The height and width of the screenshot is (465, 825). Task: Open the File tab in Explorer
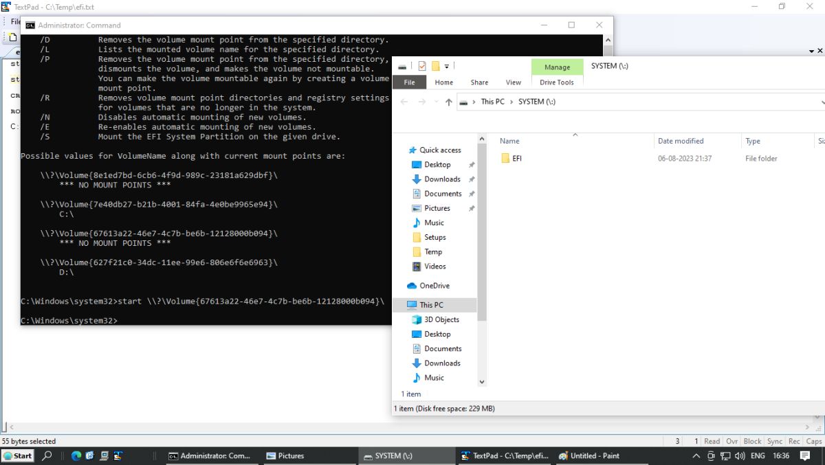pyautogui.click(x=409, y=82)
